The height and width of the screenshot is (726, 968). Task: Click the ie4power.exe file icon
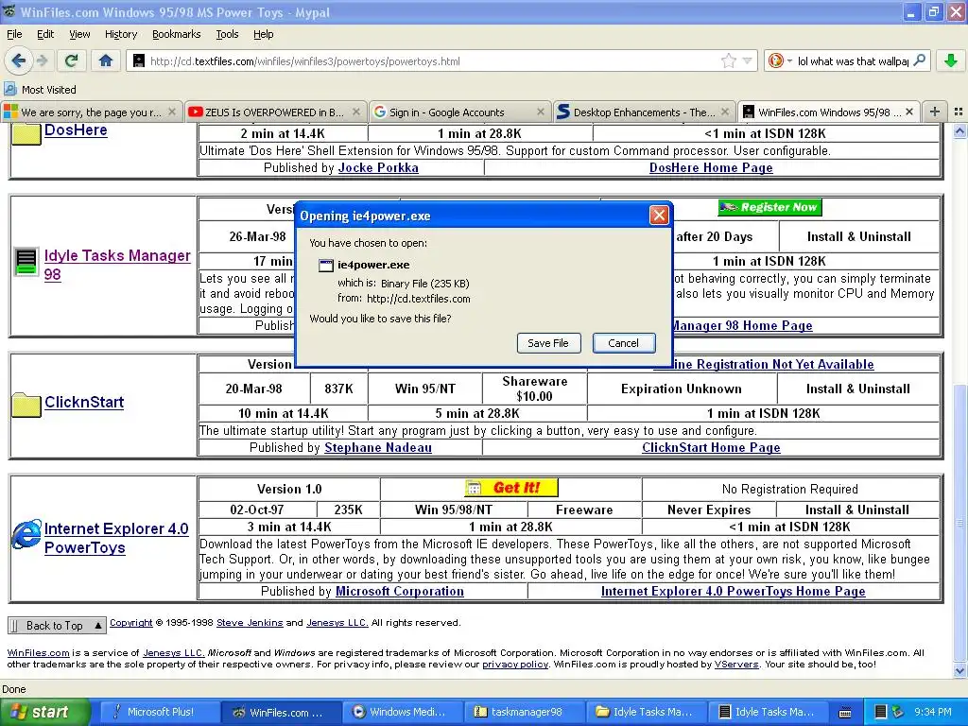coord(326,265)
